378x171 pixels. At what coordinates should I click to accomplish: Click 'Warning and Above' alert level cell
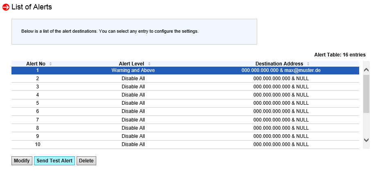pos(133,70)
